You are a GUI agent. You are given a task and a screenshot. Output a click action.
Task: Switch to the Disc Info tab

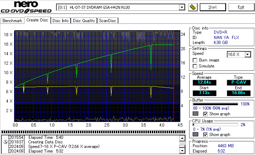coord(61,21)
